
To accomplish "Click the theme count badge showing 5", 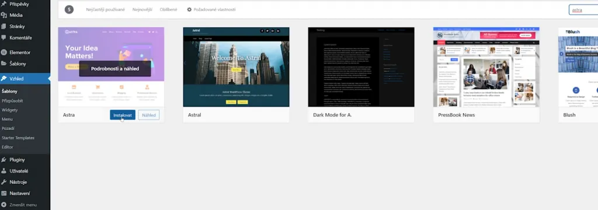I will click(69, 9).
